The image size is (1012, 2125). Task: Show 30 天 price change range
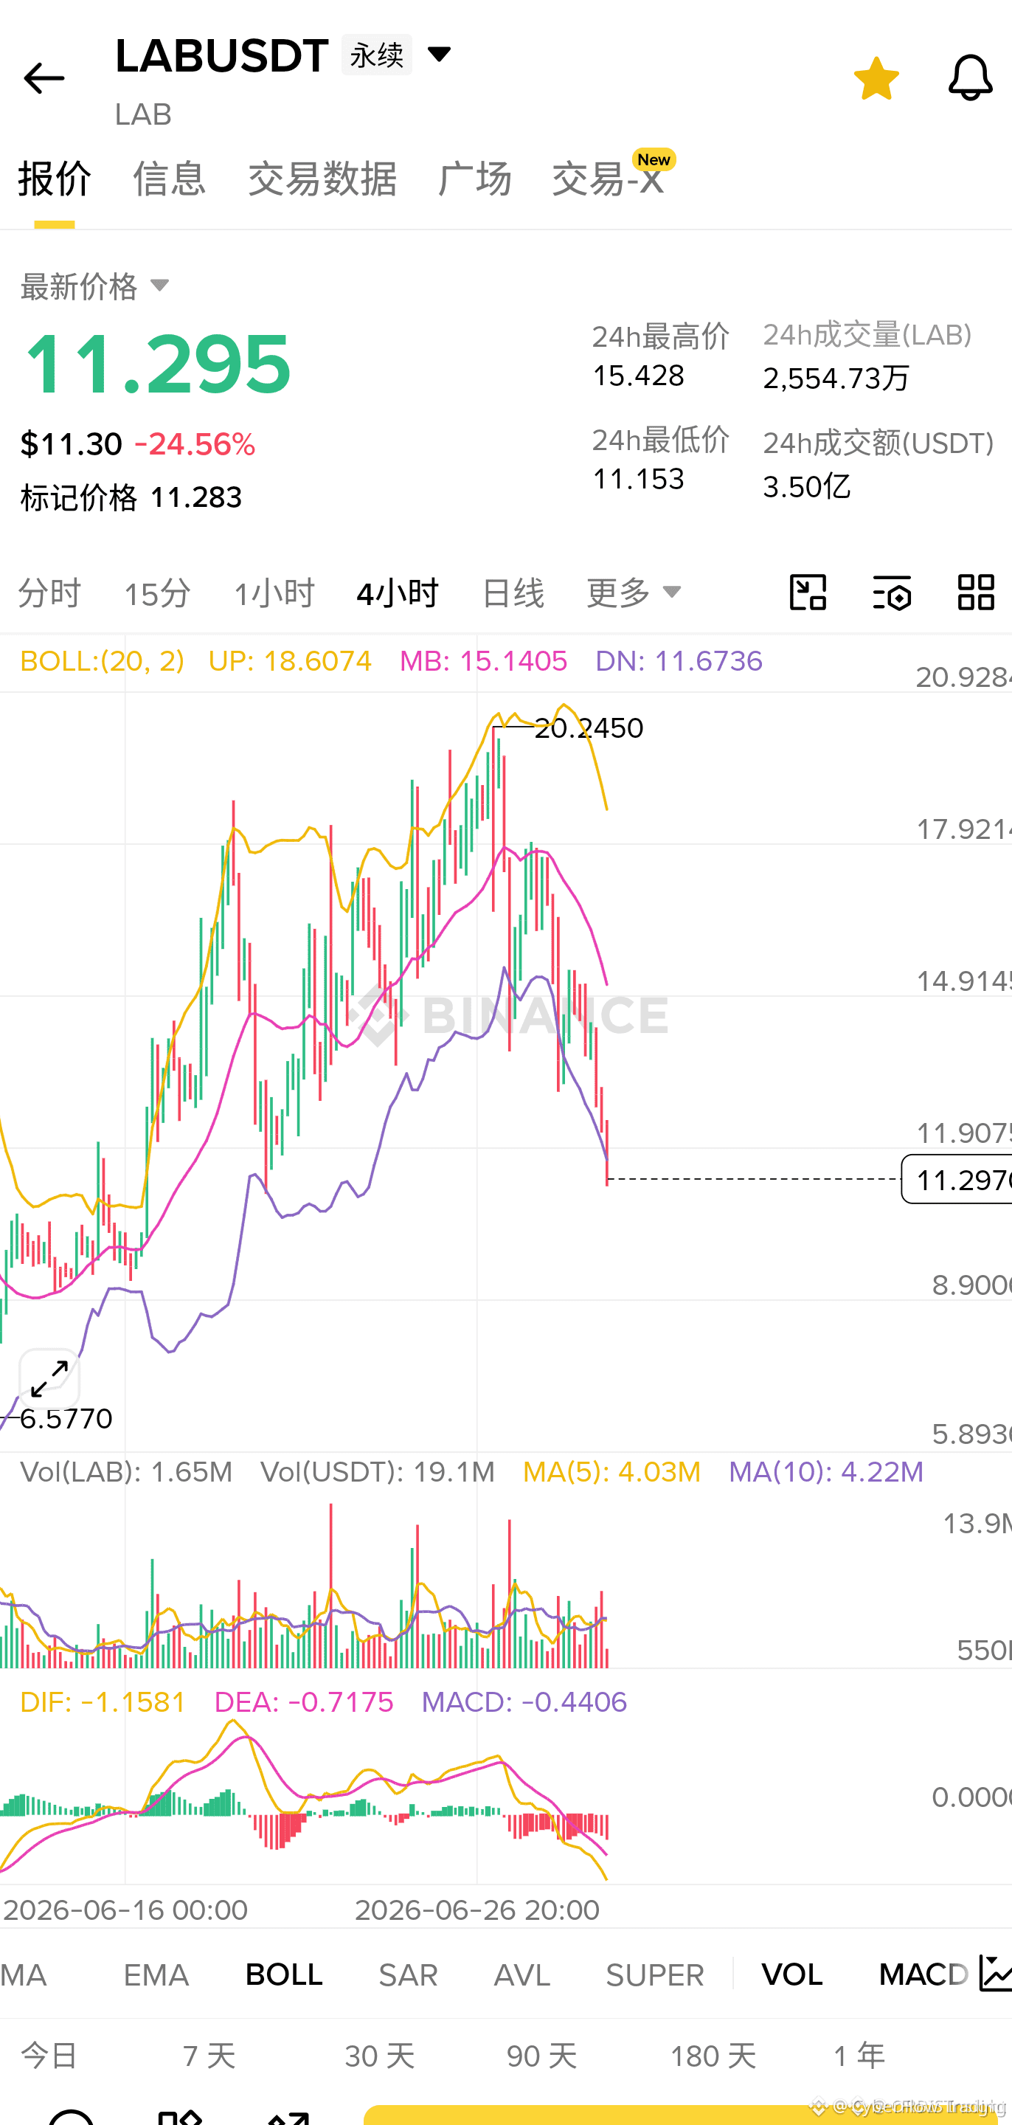point(379,2056)
